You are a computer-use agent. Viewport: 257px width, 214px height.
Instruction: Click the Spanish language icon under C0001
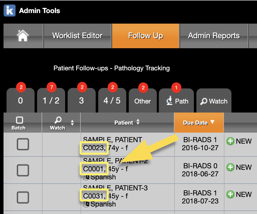pyautogui.click(x=86, y=177)
